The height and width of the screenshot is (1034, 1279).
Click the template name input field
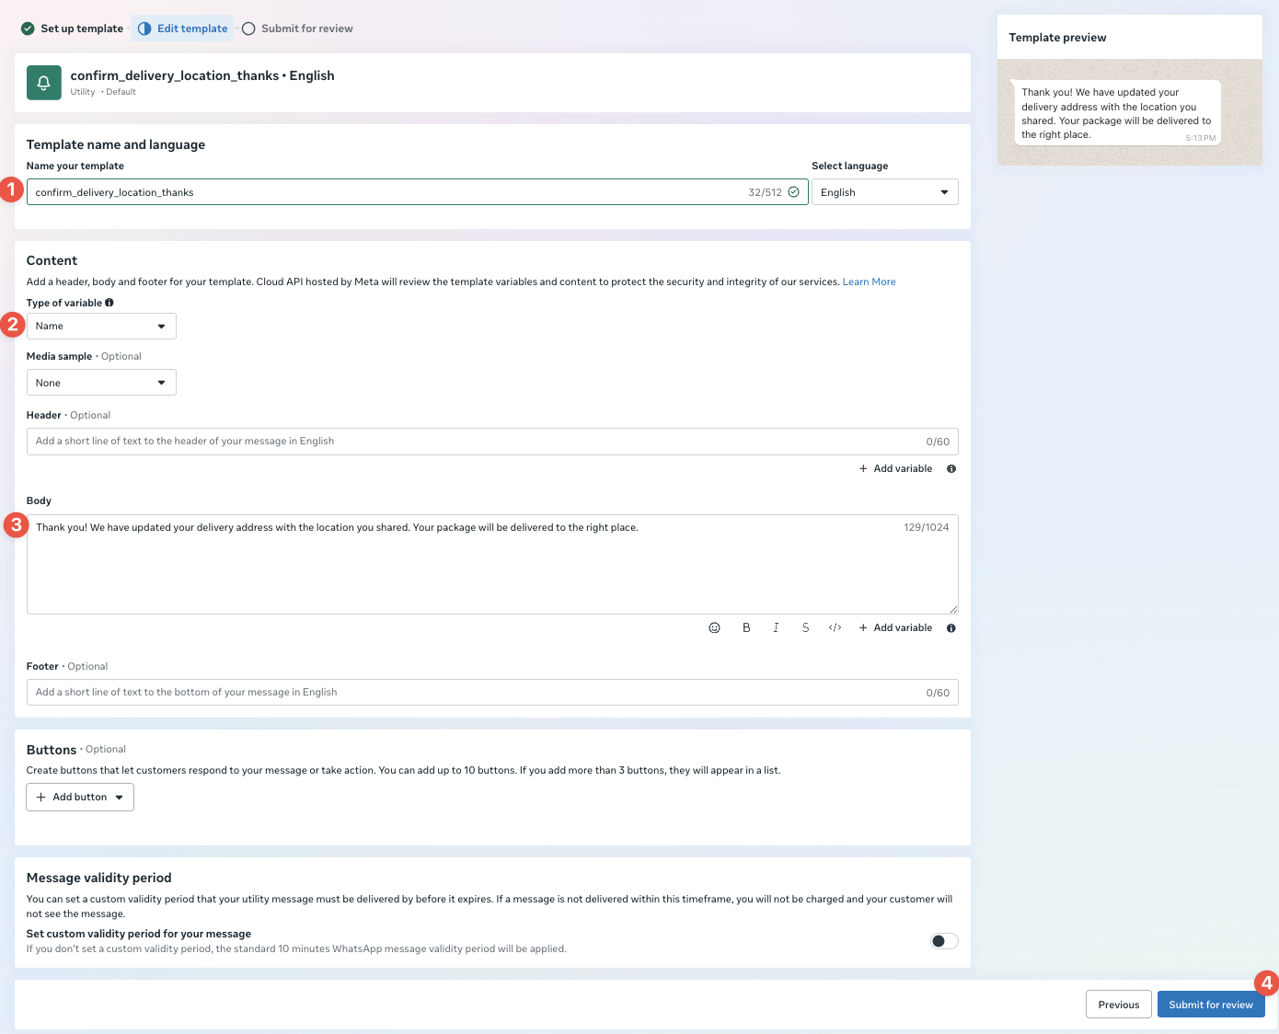(417, 192)
